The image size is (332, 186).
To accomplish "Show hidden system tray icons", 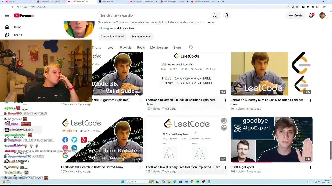I will click(x=308, y=182).
